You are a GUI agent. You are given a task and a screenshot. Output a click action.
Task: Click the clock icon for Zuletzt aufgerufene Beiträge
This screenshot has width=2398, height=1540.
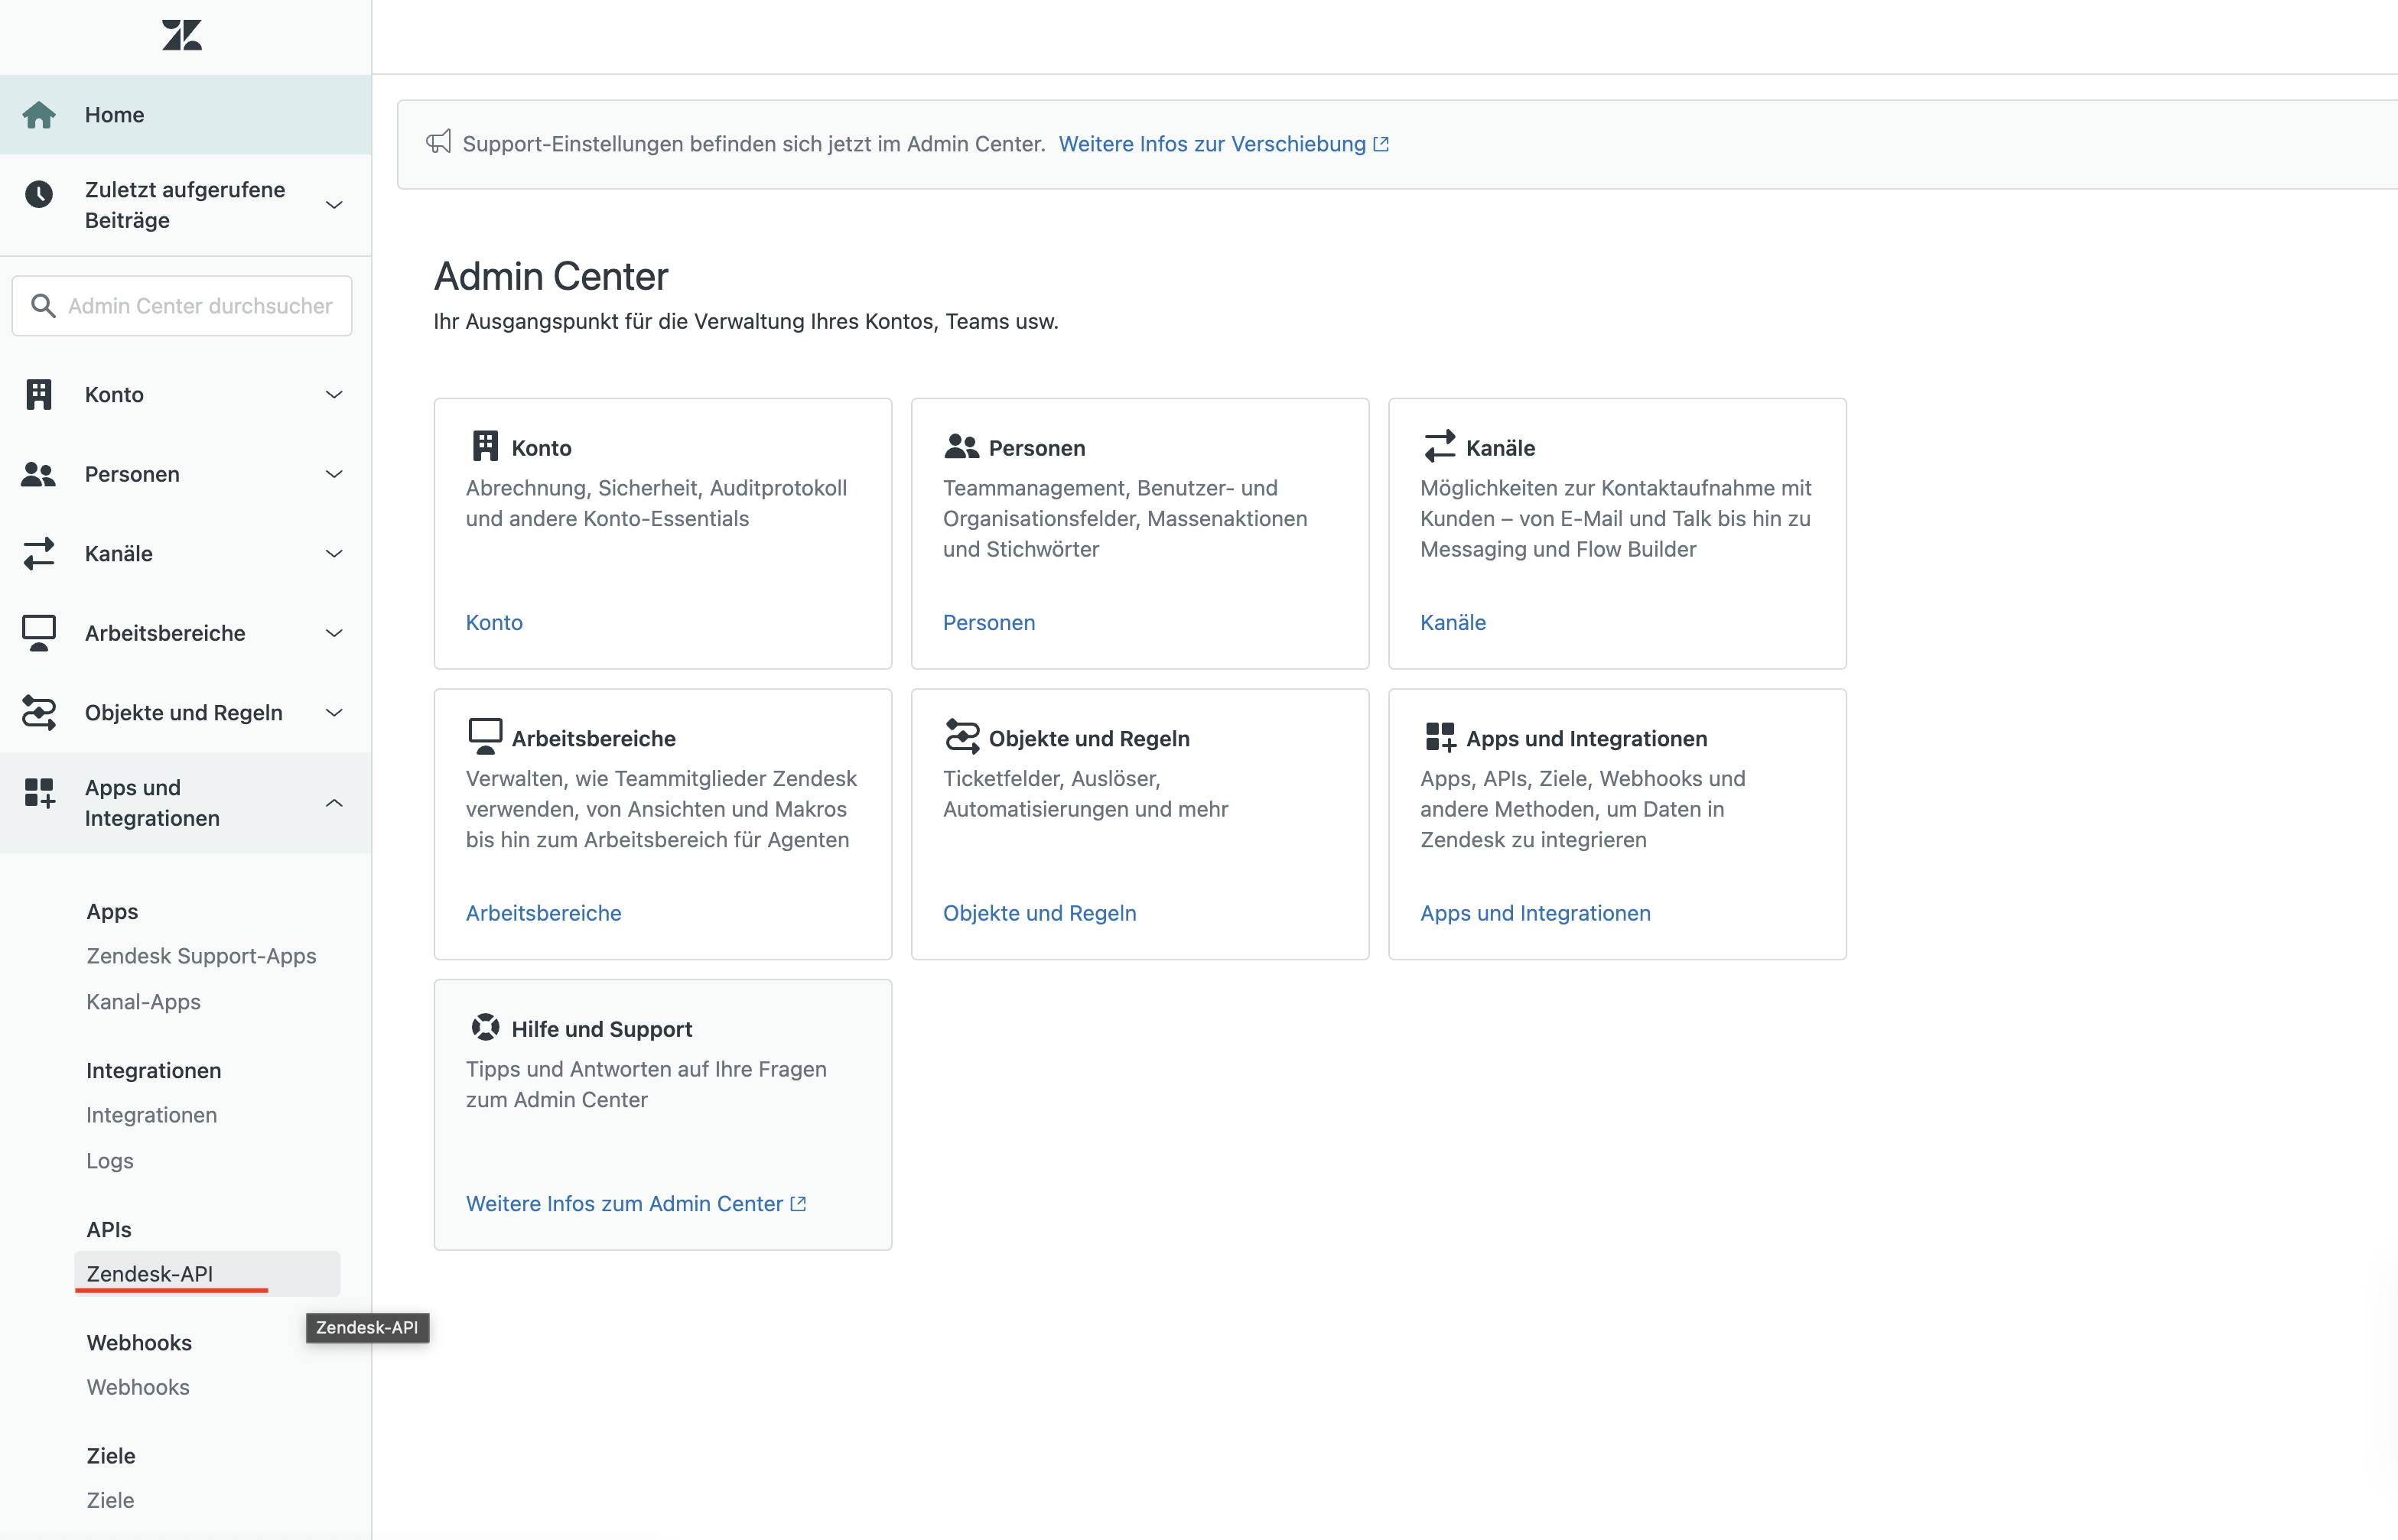[x=40, y=194]
